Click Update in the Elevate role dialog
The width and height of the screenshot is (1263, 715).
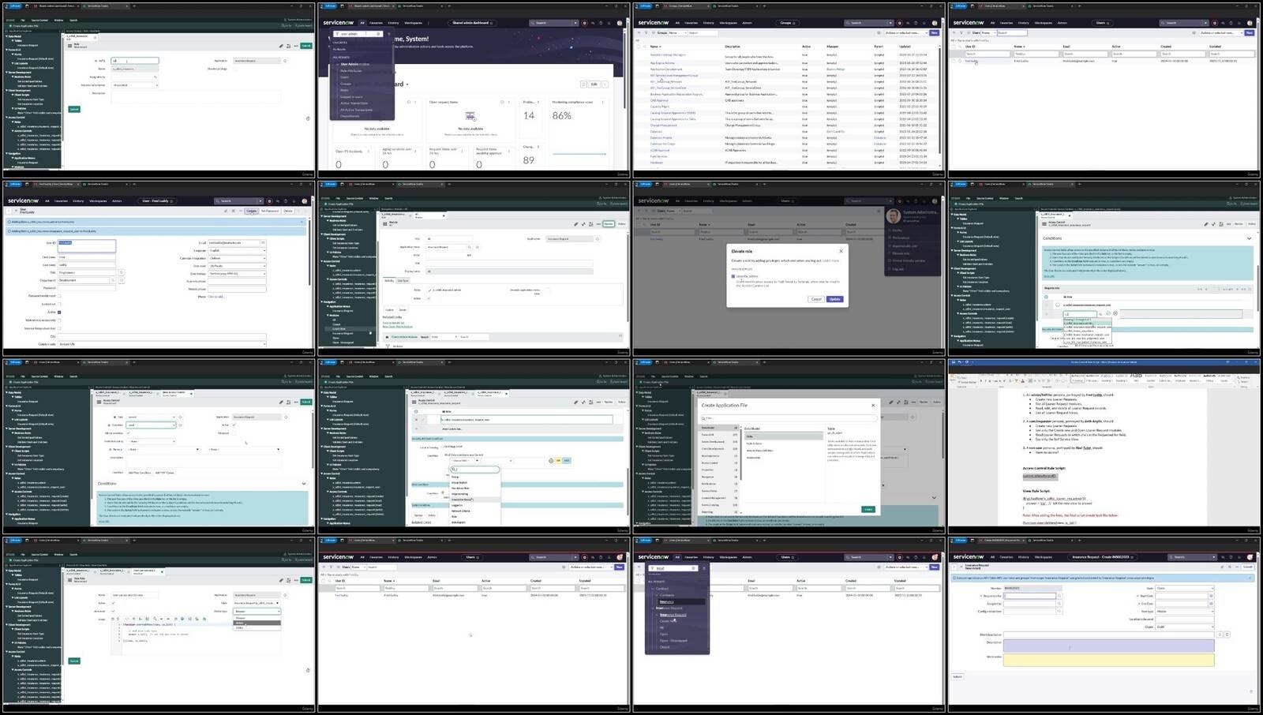(835, 299)
